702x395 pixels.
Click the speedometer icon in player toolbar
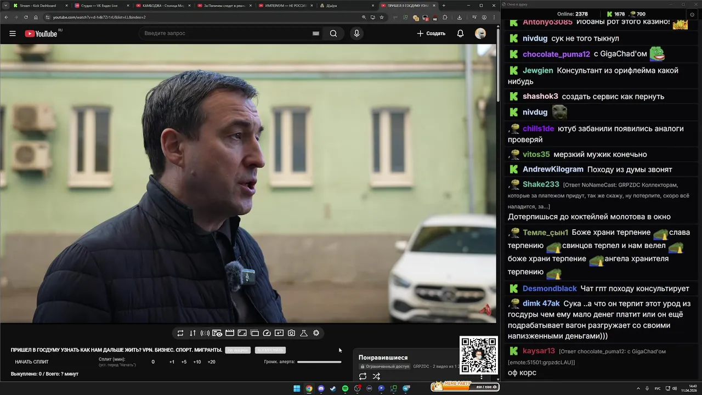pos(267,333)
